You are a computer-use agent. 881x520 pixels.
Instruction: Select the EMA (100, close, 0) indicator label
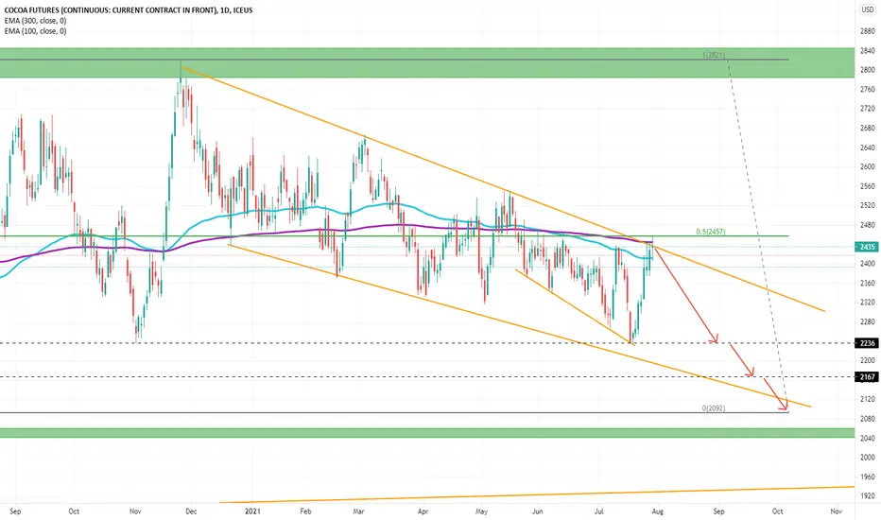[35, 31]
